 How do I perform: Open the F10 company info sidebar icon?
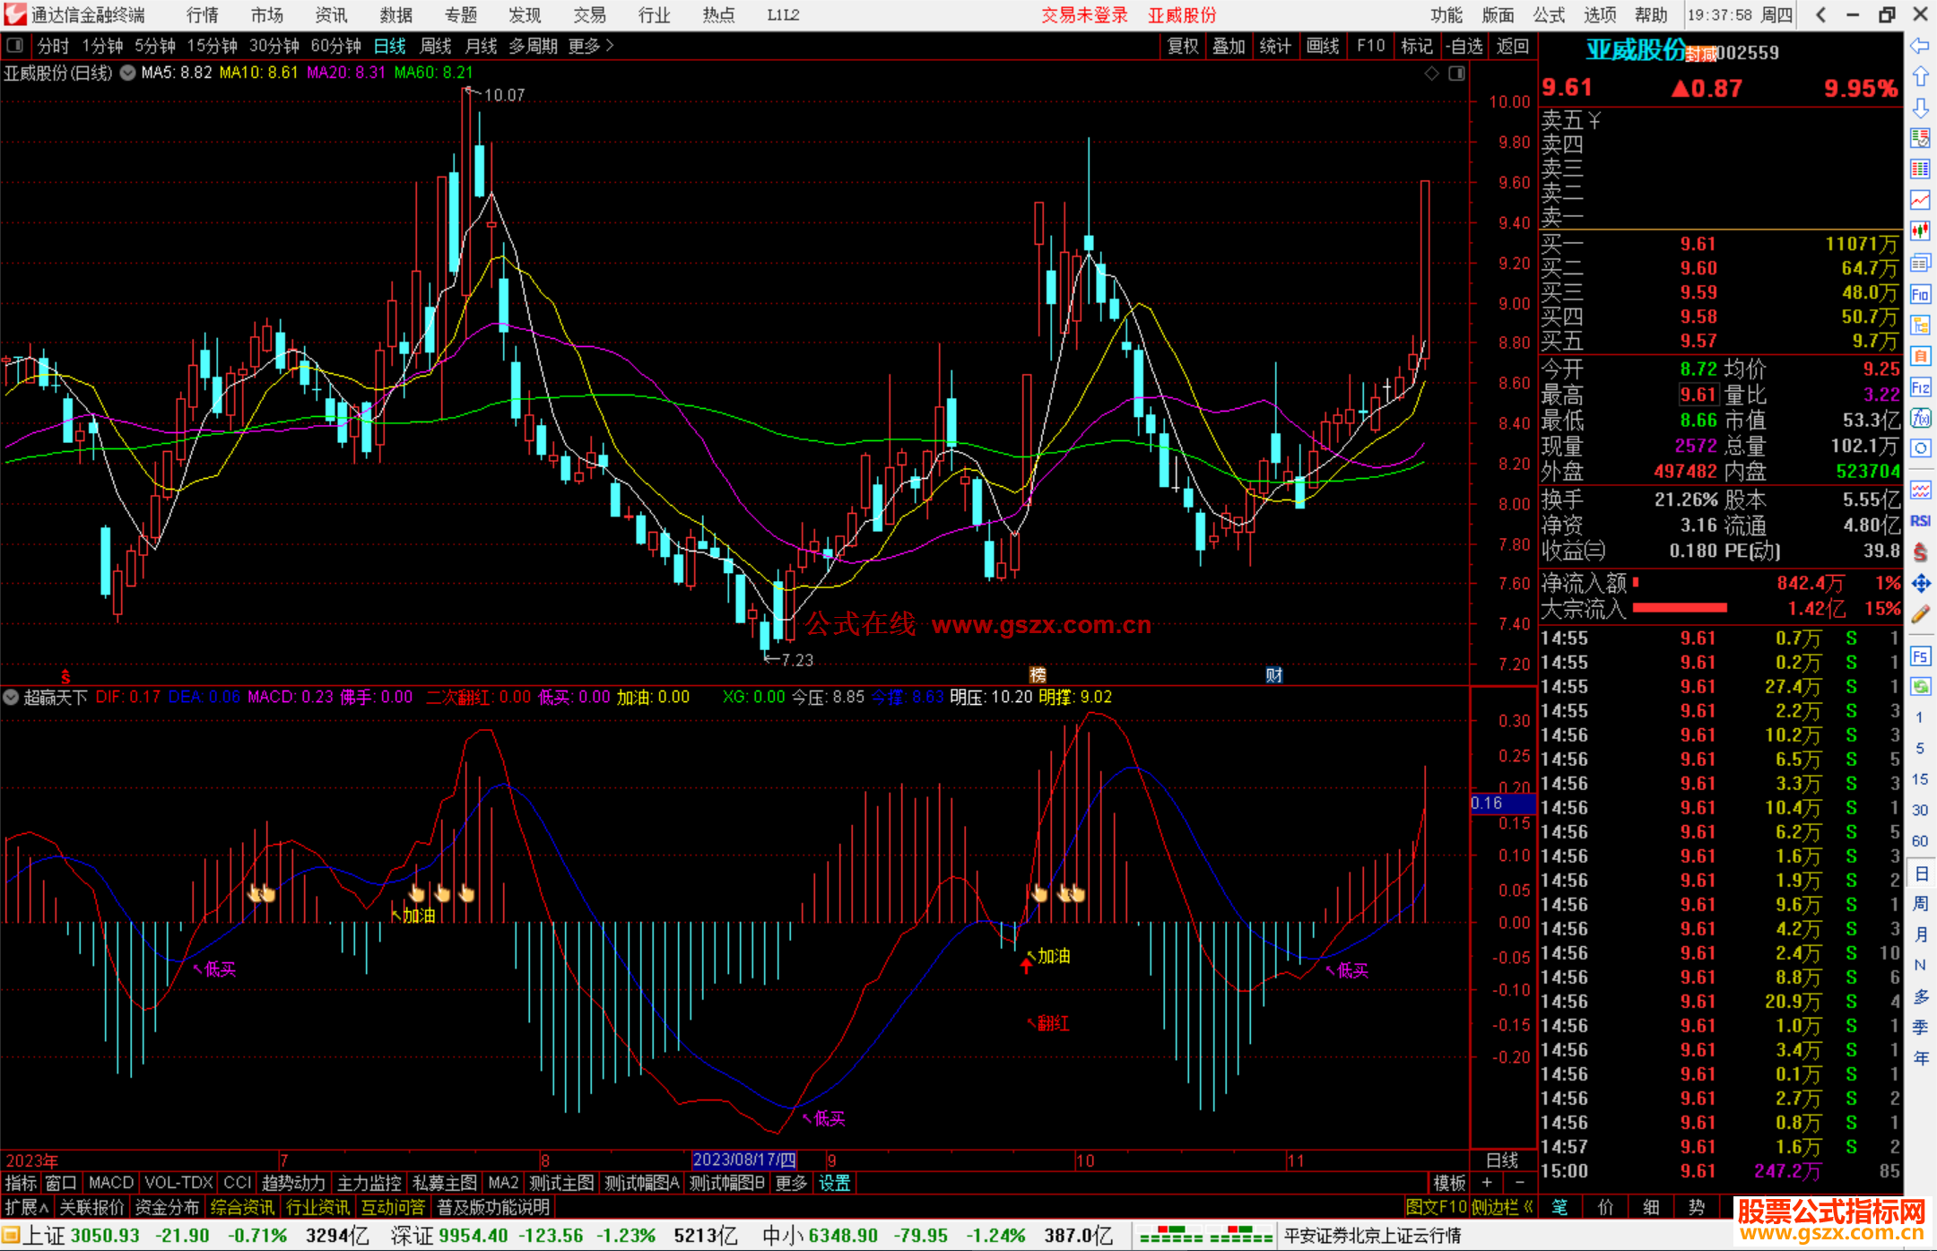1920,294
